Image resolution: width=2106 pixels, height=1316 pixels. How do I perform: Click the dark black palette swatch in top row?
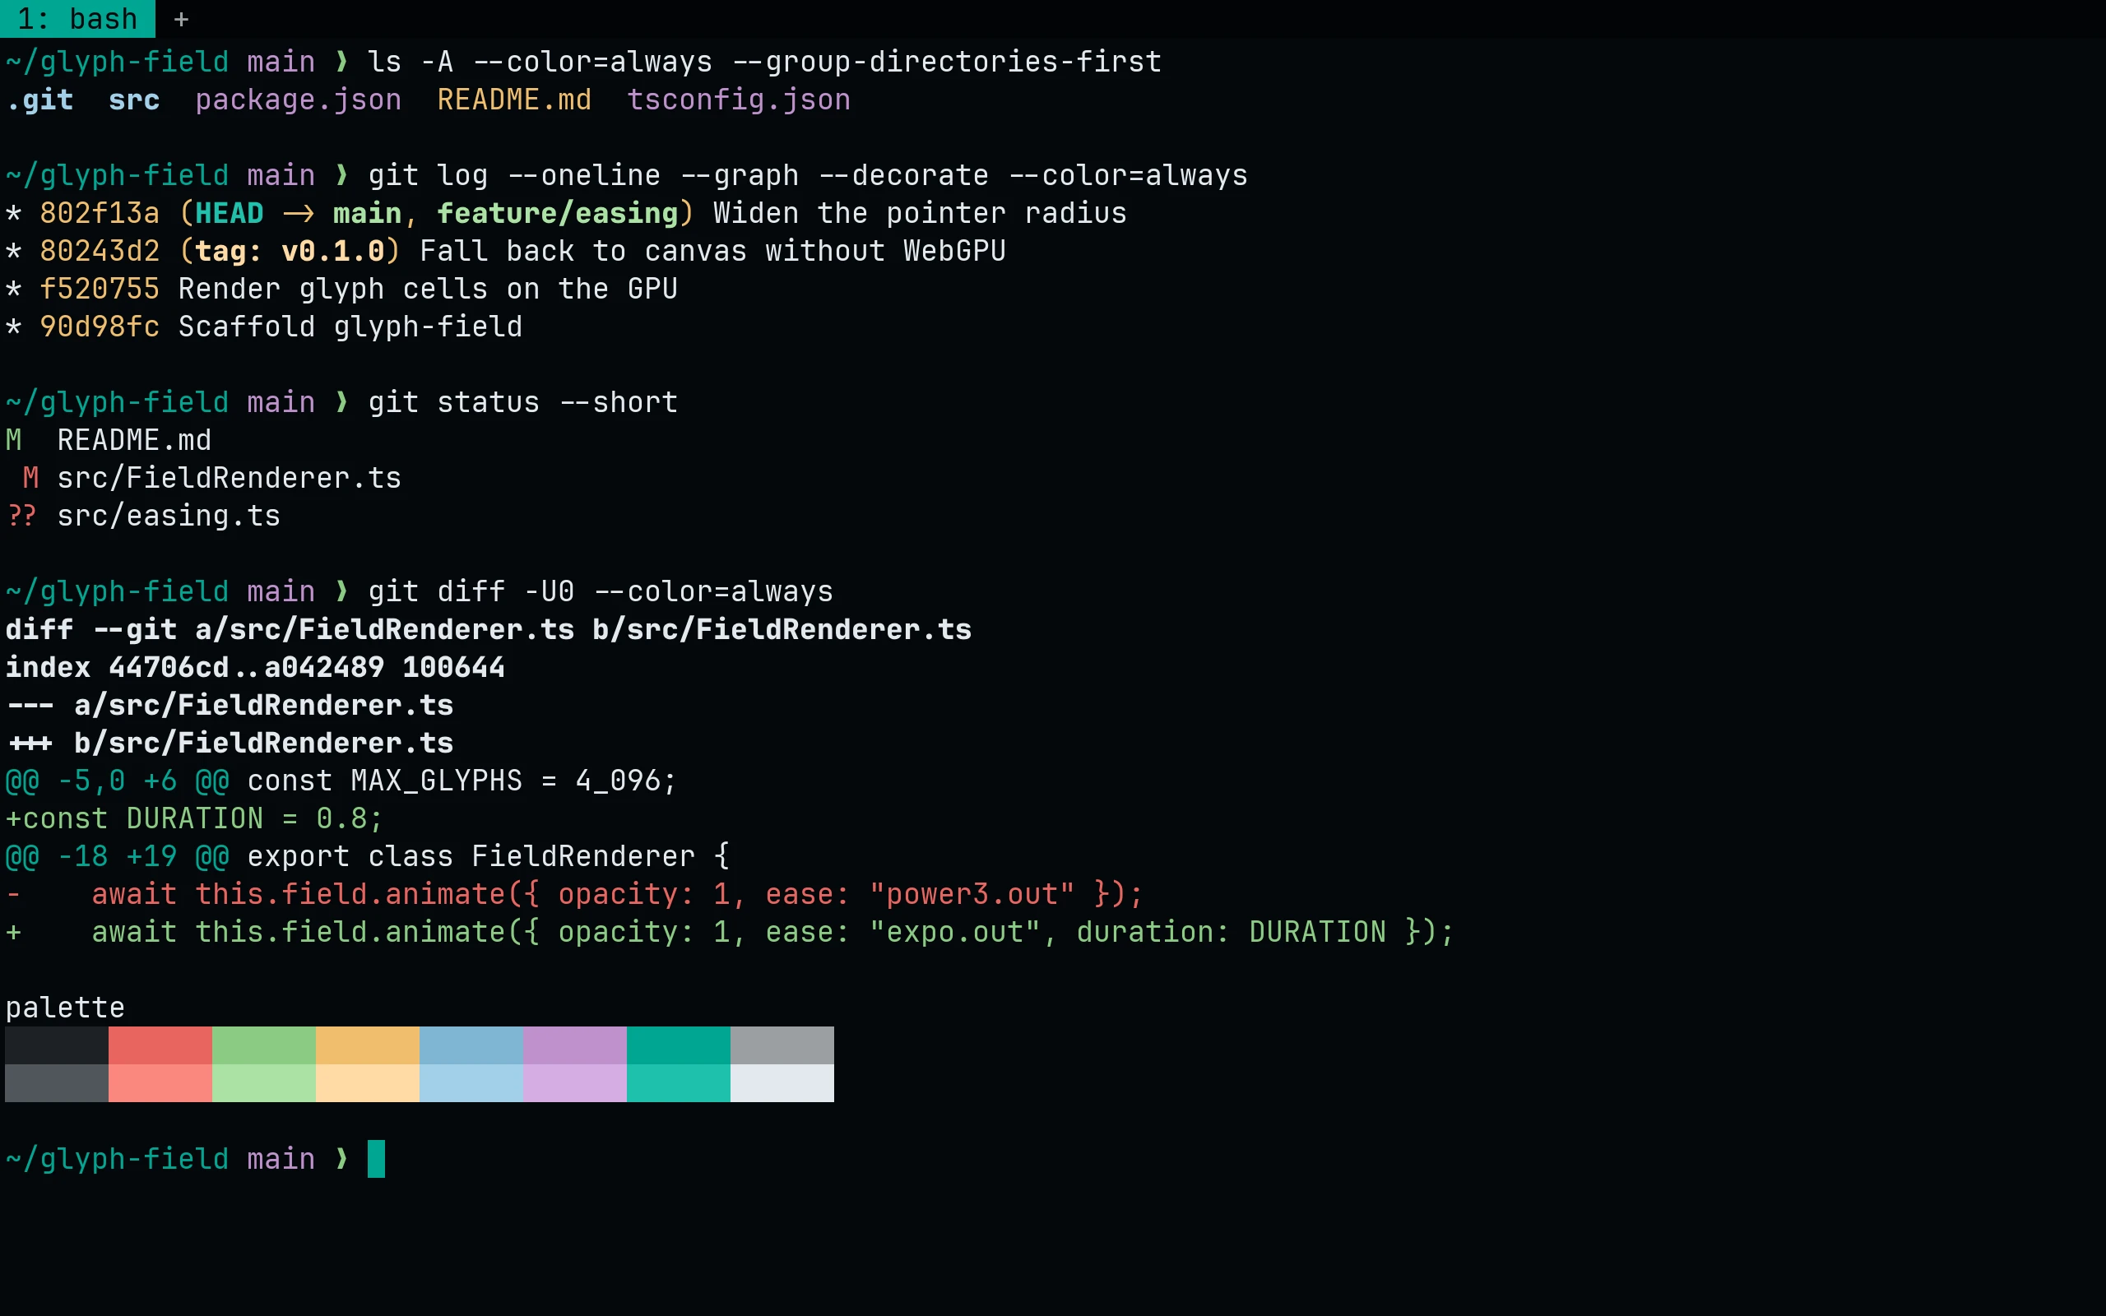pyautogui.click(x=57, y=1045)
